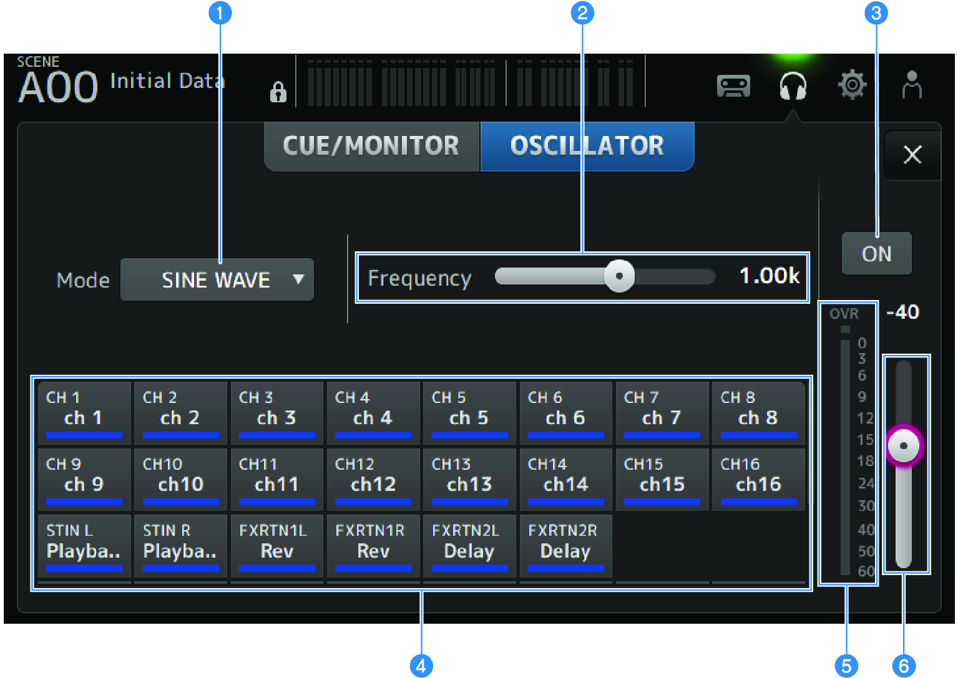Open the SINE WAVE mode dropdown

point(217,279)
